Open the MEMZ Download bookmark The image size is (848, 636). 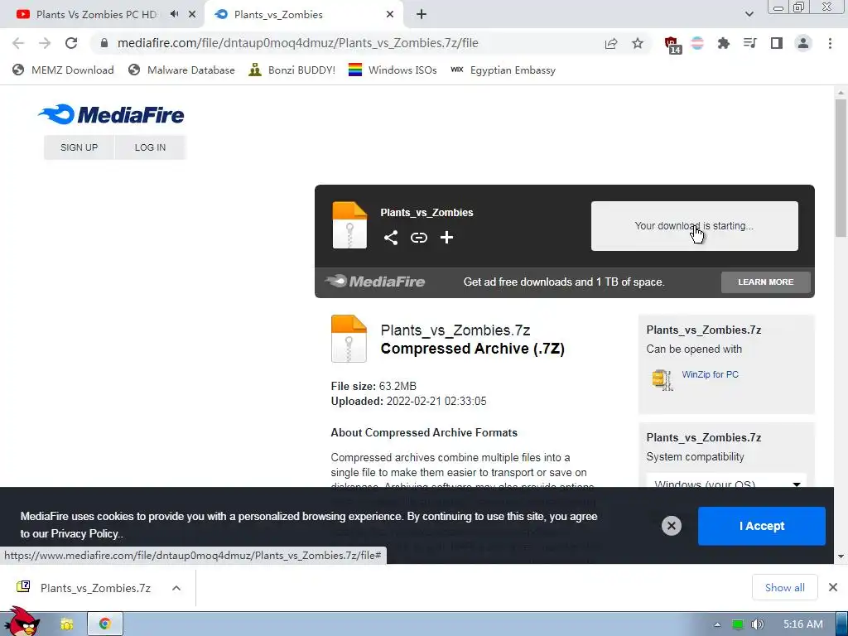click(x=63, y=70)
